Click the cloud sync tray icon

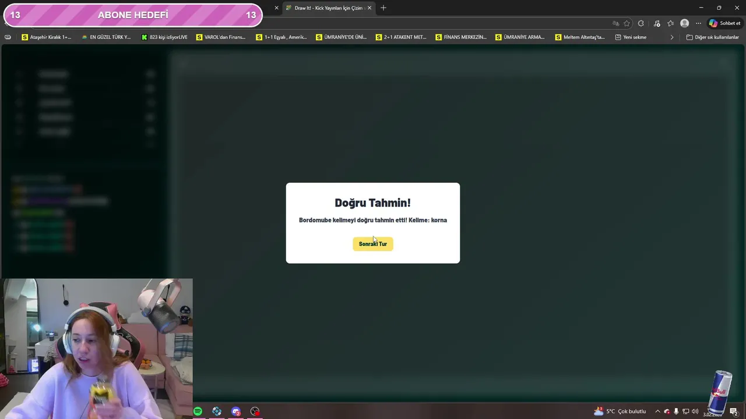[x=667, y=411]
